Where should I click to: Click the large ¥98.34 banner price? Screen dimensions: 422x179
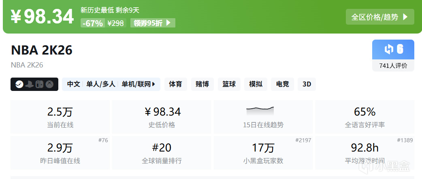42,17
